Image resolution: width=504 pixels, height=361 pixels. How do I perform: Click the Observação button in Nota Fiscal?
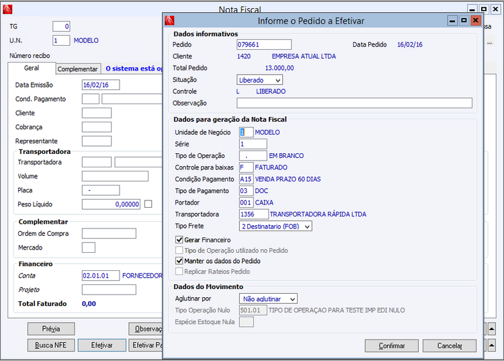146,329
